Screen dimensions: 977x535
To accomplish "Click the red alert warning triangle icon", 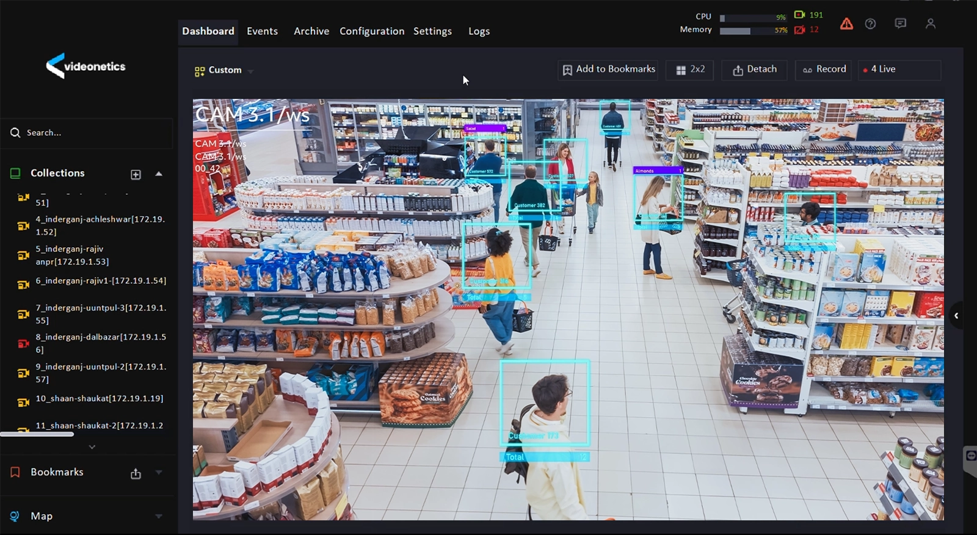I will tap(846, 24).
